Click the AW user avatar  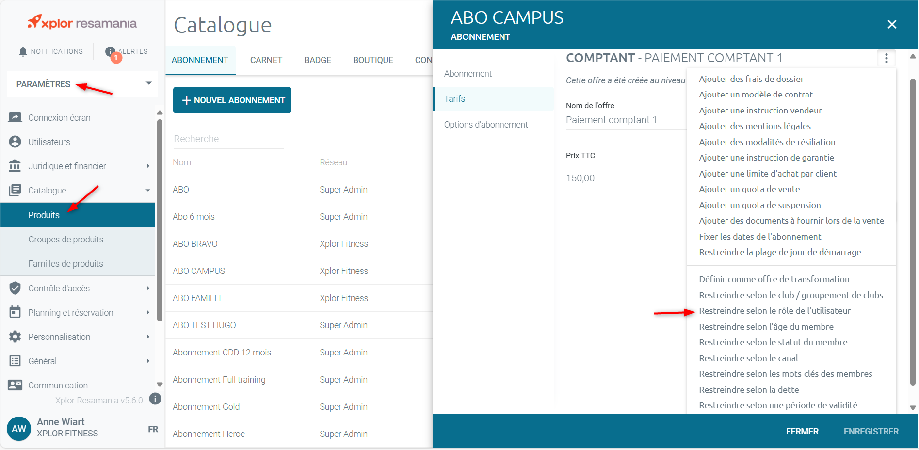click(x=19, y=429)
